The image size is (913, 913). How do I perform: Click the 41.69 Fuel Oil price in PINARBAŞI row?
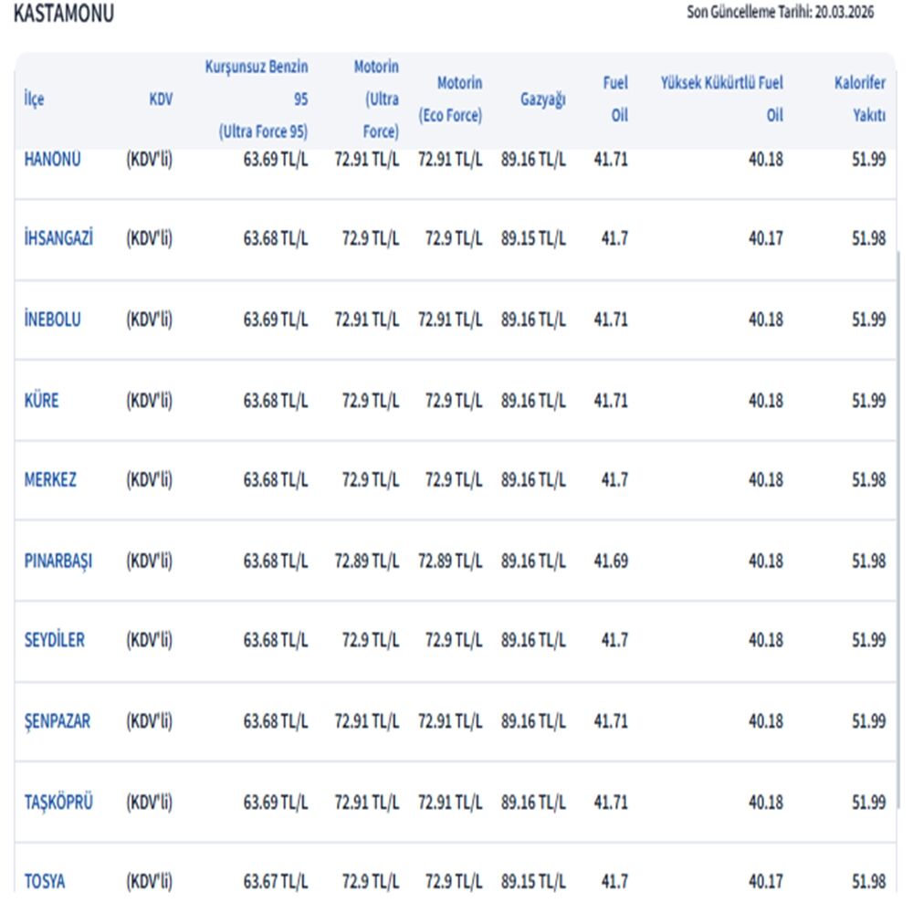(611, 561)
